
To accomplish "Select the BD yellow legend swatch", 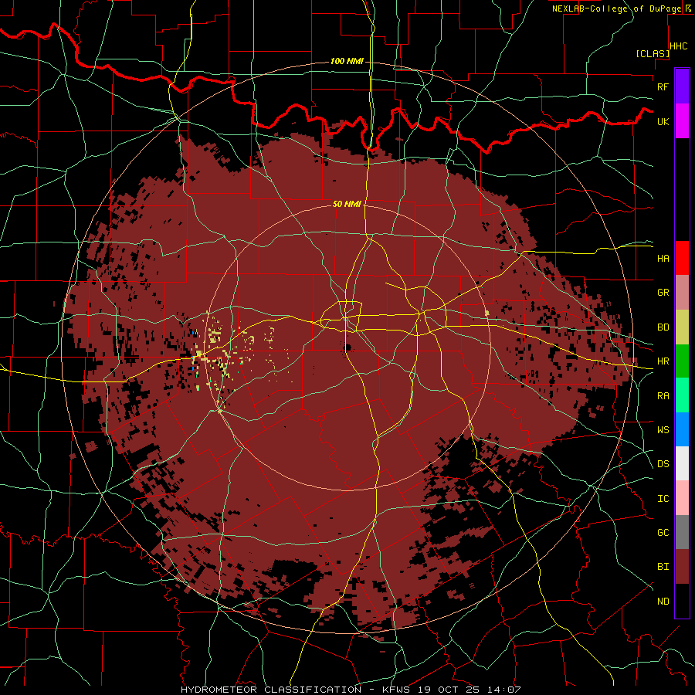I will click(682, 327).
